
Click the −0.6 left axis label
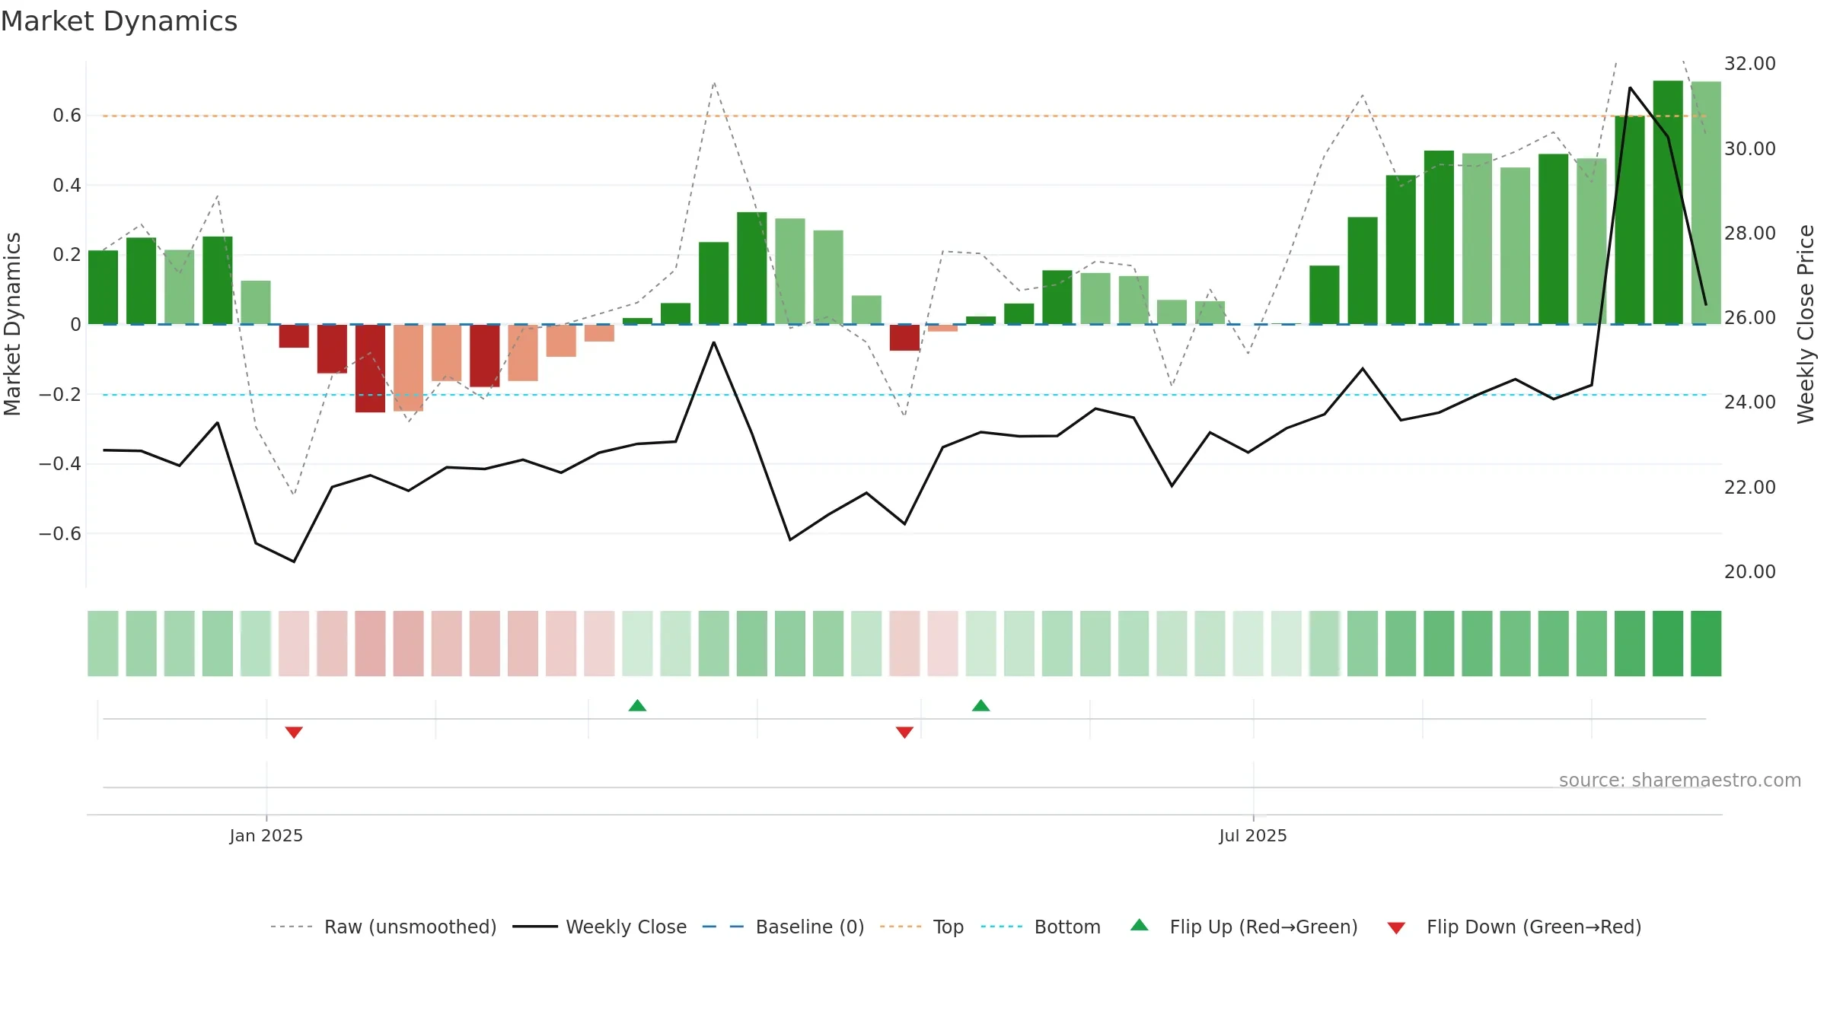pos(60,533)
